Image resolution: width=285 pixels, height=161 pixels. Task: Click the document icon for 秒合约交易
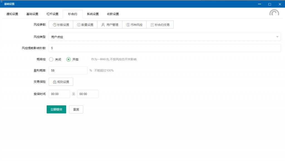click(152, 25)
